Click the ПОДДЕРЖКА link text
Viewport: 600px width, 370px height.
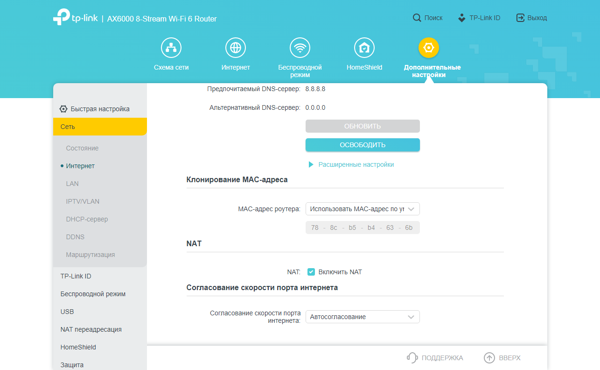click(442, 358)
